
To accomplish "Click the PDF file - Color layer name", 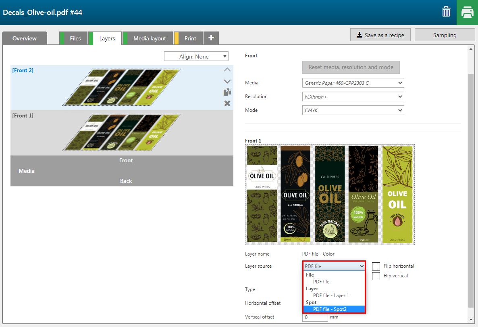I will coord(318,254).
